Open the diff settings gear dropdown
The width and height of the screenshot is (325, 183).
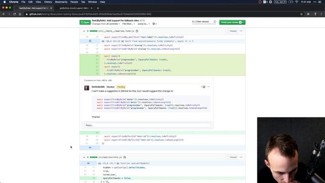[154, 24]
